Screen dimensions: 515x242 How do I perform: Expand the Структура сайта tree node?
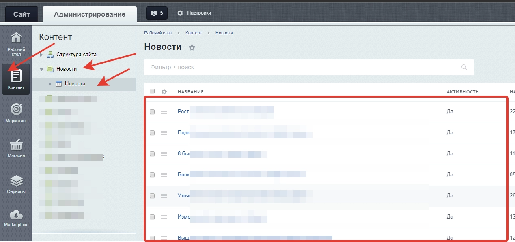pyautogui.click(x=41, y=55)
